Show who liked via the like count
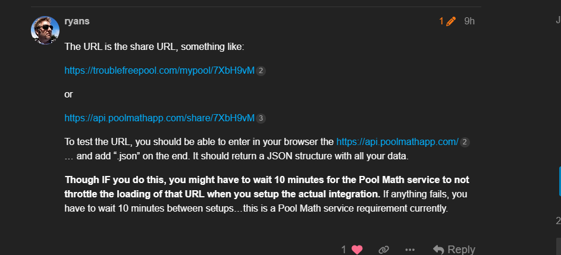The width and height of the screenshot is (561, 255). click(344, 250)
